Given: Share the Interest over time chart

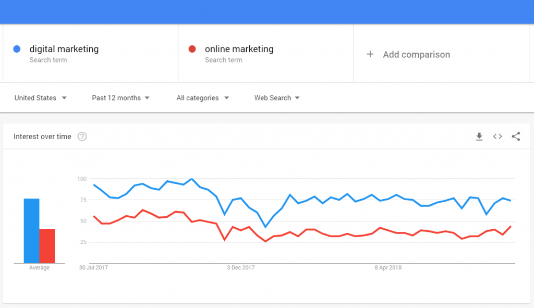Looking at the screenshot, I should (516, 136).
